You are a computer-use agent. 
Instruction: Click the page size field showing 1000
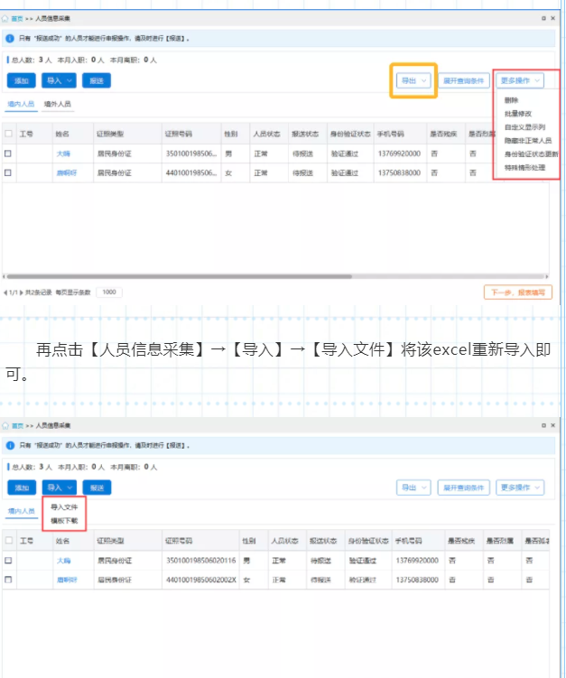coord(110,293)
